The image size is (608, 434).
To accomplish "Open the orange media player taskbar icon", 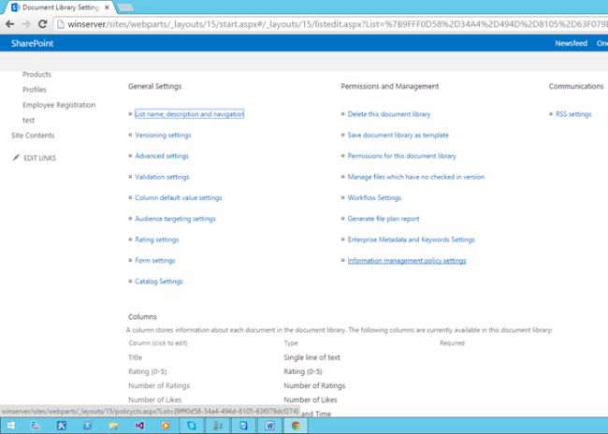I will pyautogui.click(x=166, y=426).
